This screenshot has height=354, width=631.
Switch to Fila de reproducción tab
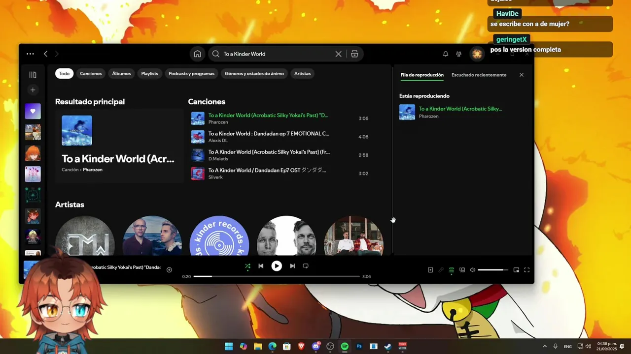pyautogui.click(x=422, y=75)
